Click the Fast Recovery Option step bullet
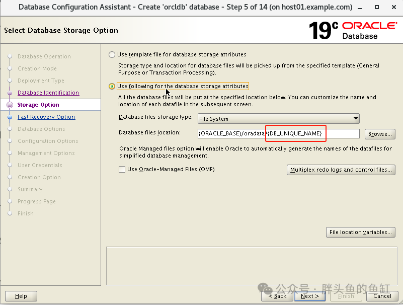 click(10, 117)
